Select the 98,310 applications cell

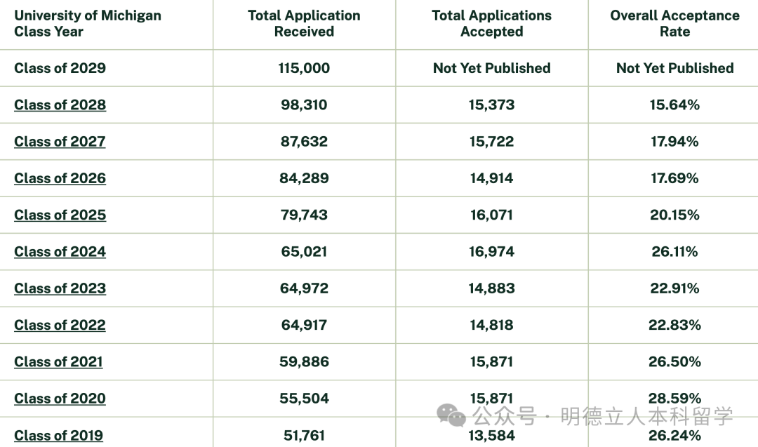point(304,105)
